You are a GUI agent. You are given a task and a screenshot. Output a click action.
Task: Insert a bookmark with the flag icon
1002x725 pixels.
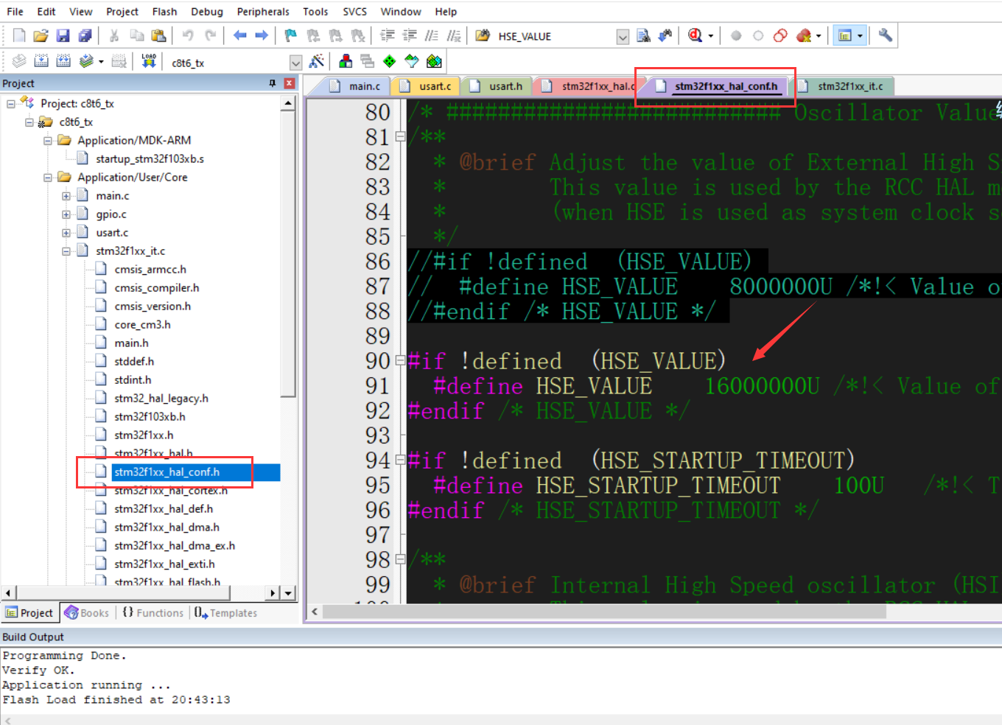pos(291,35)
